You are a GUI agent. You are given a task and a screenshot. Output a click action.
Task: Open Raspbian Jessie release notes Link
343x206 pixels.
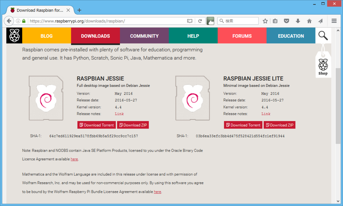(119, 114)
